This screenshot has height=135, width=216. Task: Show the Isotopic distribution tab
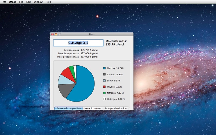coord(116,108)
